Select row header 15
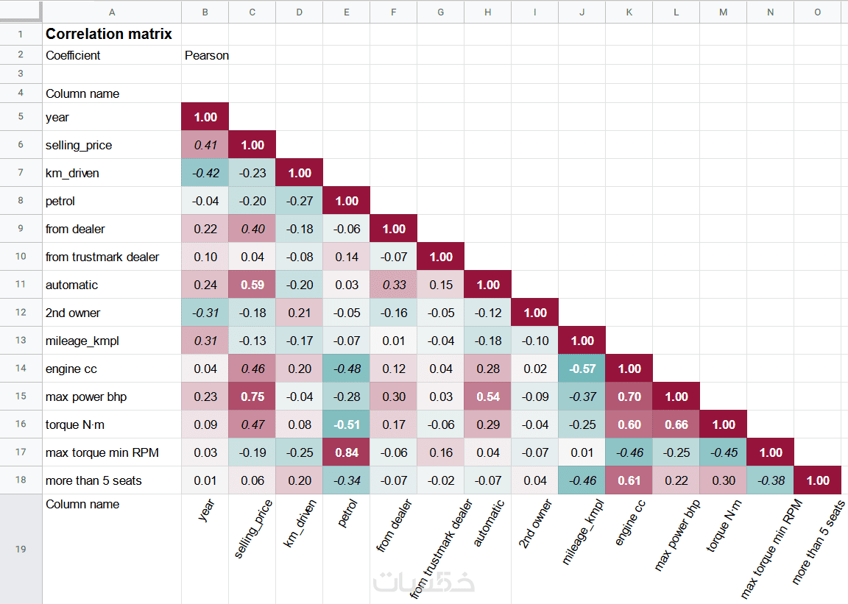Image resolution: width=848 pixels, height=604 pixels. click(x=21, y=397)
